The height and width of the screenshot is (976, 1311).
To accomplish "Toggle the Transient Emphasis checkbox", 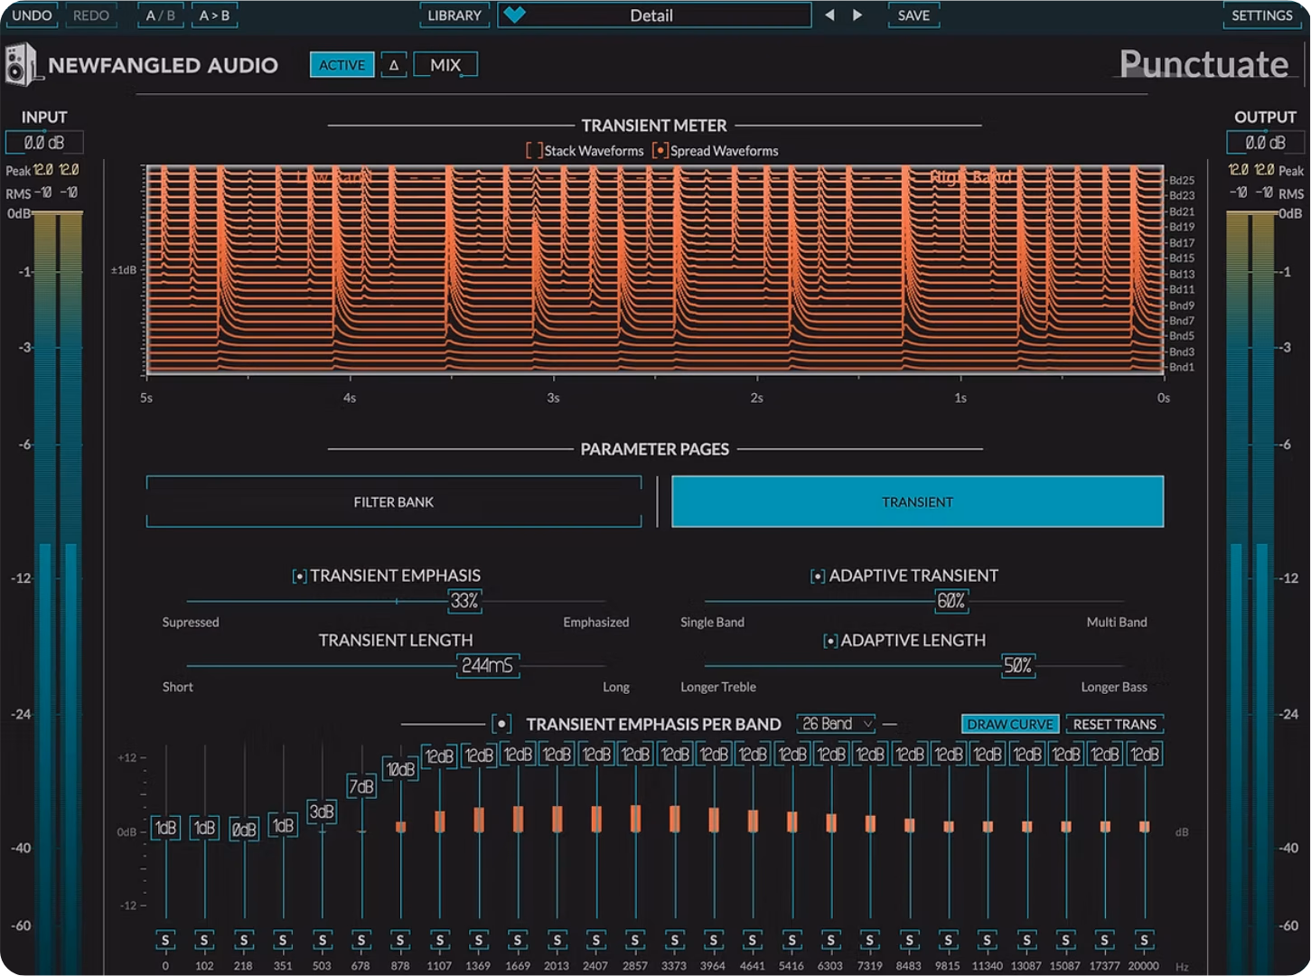I will tap(299, 576).
